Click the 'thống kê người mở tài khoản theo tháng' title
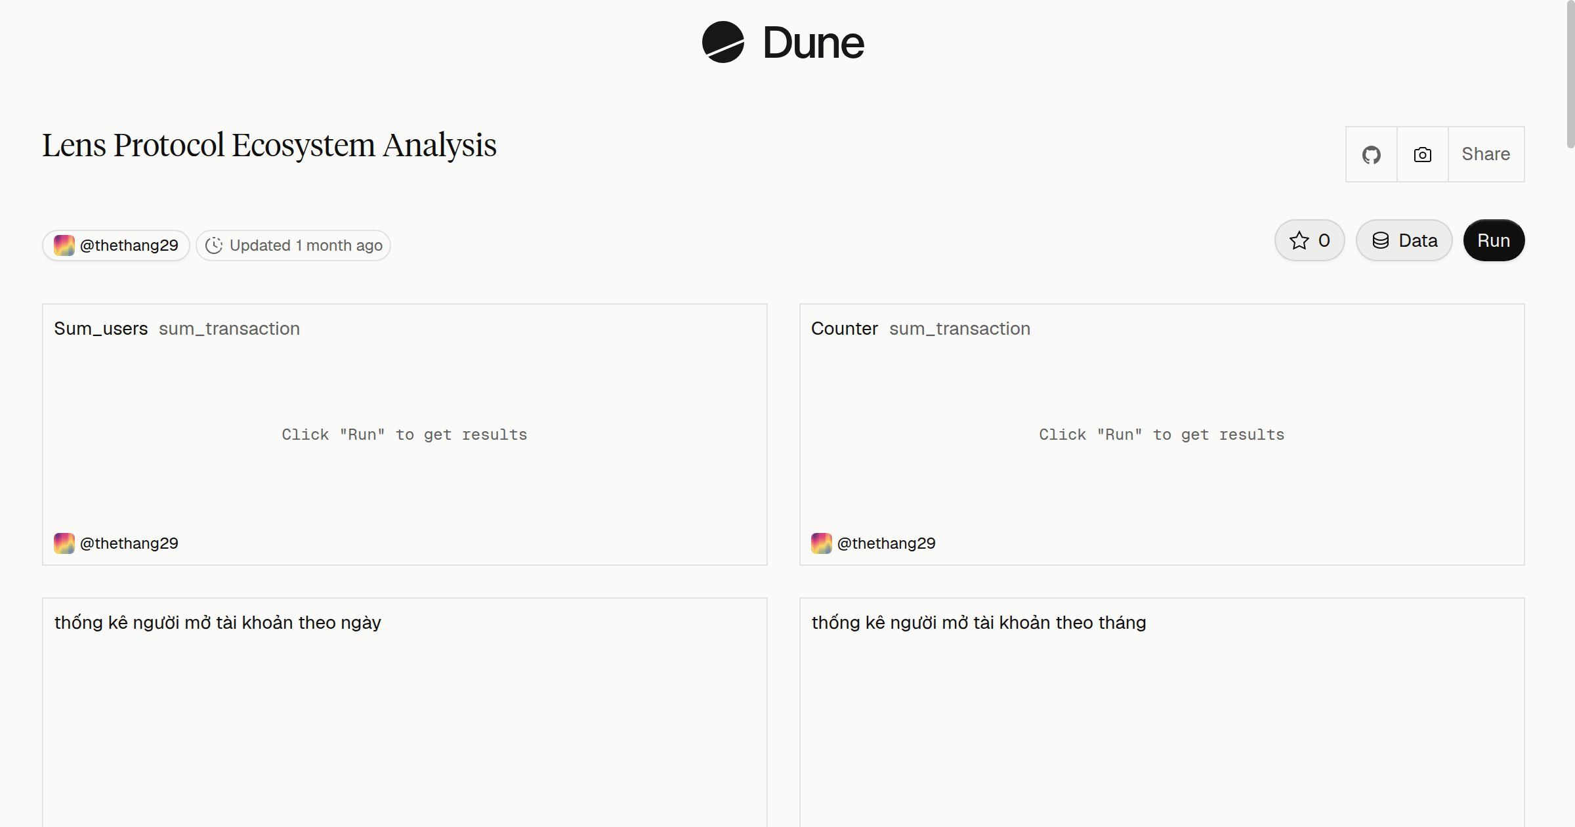This screenshot has width=1575, height=827. [979, 622]
